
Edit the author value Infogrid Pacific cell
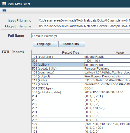(107, 64)
